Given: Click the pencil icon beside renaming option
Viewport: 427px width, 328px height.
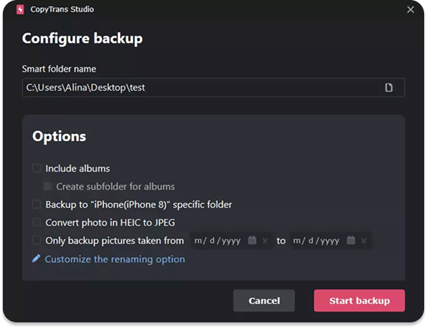Looking at the screenshot, I should [36, 259].
